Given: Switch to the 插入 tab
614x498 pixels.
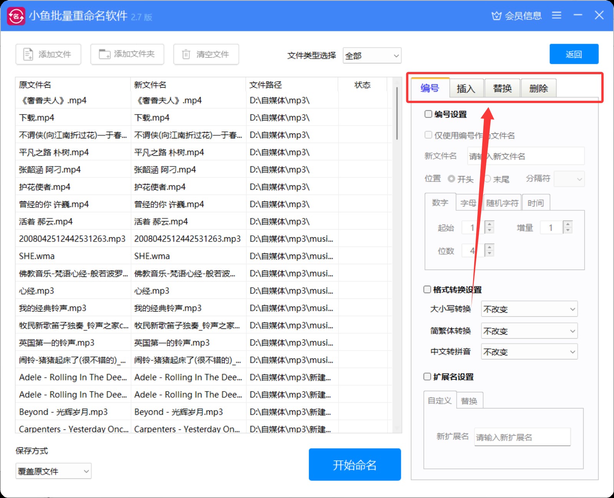Looking at the screenshot, I should (x=466, y=89).
